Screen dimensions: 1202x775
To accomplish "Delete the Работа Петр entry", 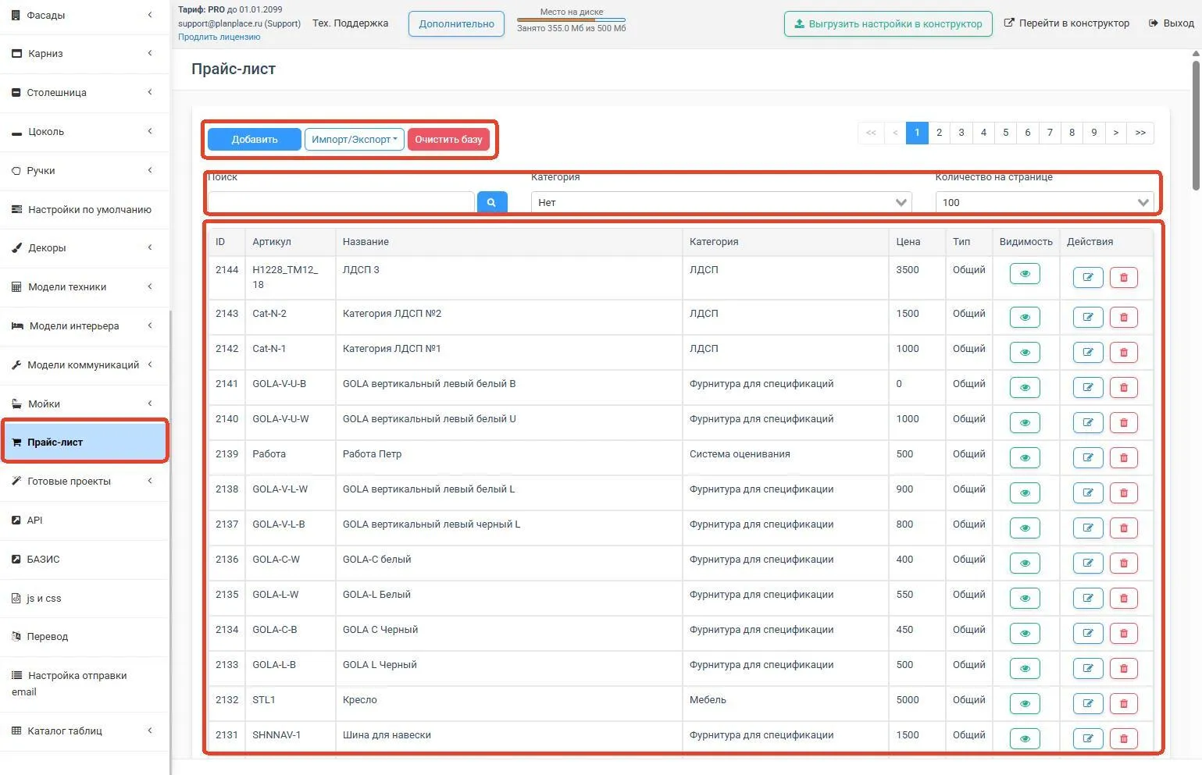I will pyautogui.click(x=1124, y=457).
